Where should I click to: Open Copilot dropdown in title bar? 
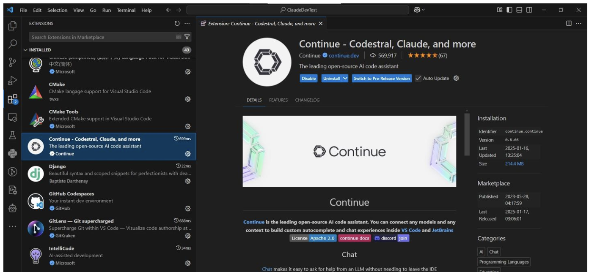point(420,10)
